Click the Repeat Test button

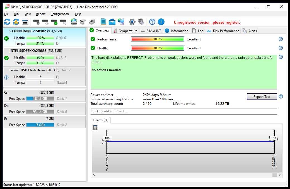[262, 96]
